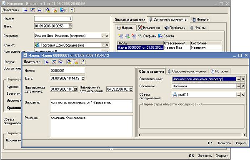
Task: Click Закрыть in the Инцидент window
Action: point(222,155)
